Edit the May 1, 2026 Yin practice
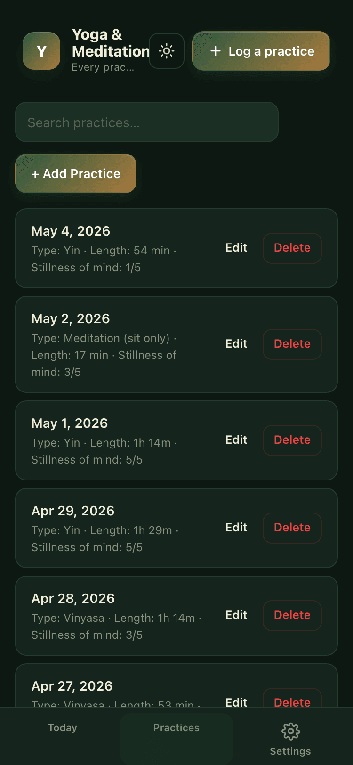Image resolution: width=353 pixels, height=765 pixels. click(236, 440)
